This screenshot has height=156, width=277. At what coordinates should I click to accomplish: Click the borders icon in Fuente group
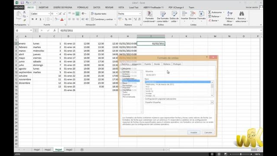click(x=48, y=19)
